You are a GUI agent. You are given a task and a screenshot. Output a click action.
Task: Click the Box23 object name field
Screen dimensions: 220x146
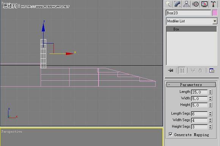point(188,13)
